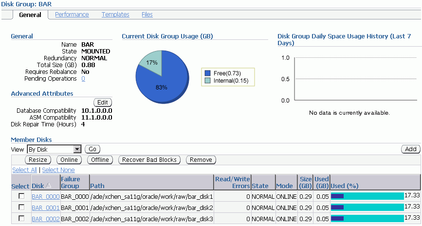Click the Remove button
Image resolution: width=422 pixels, height=226 pixels.
tap(201, 160)
